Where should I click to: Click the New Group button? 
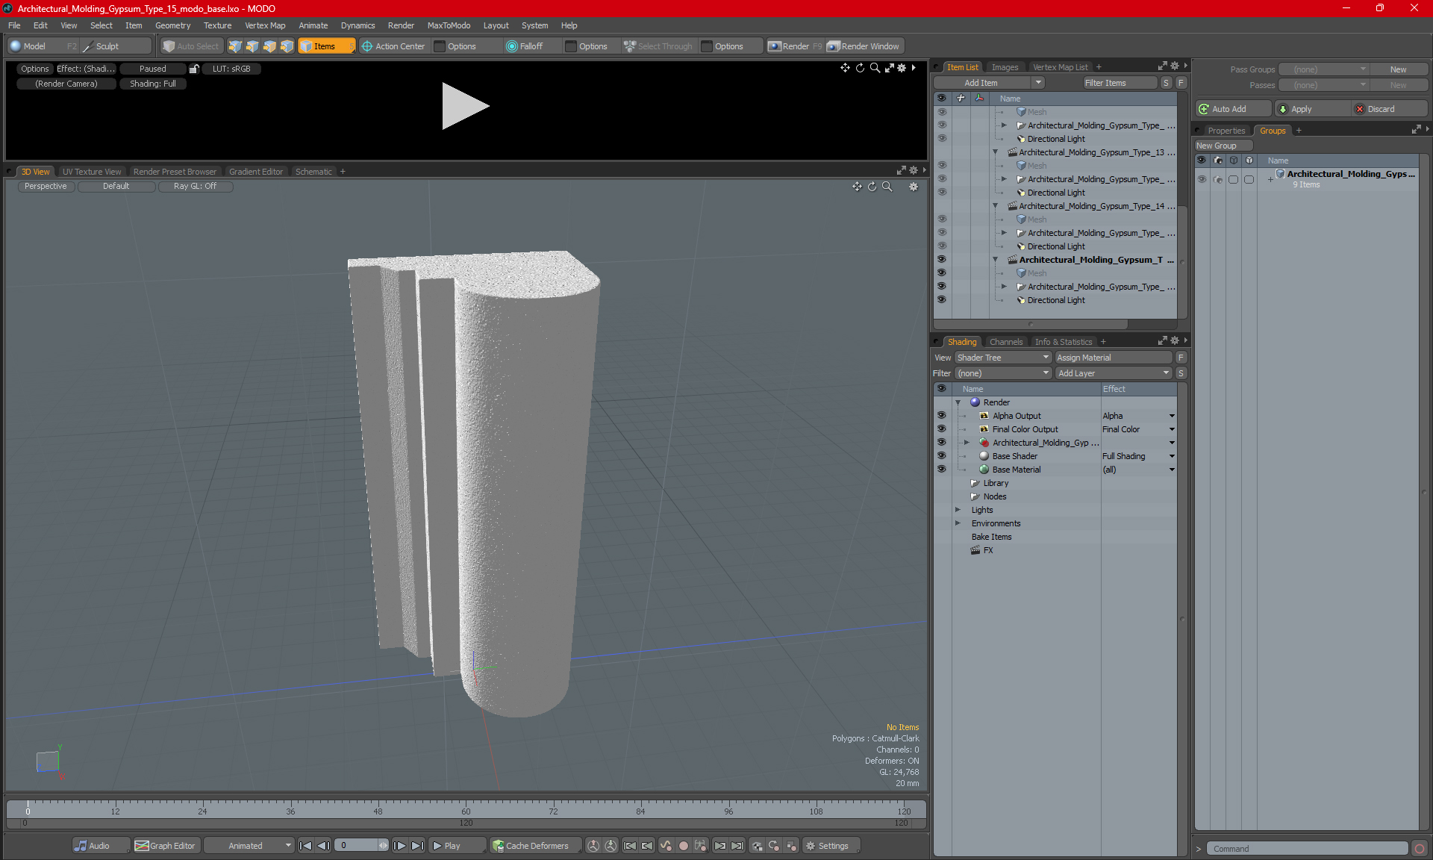(x=1223, y=146)
